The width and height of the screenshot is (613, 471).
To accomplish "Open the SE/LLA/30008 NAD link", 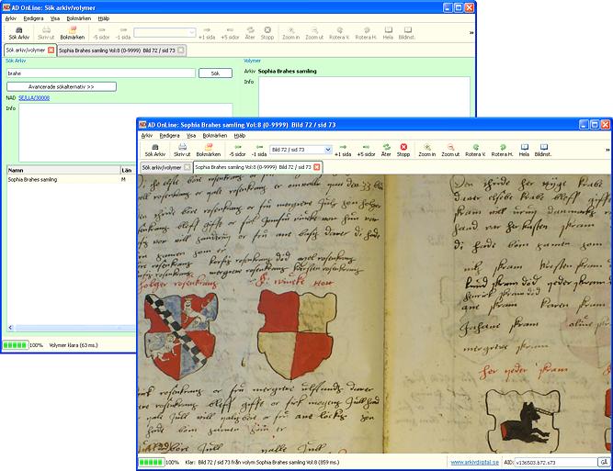I will [x=34, y=98].
